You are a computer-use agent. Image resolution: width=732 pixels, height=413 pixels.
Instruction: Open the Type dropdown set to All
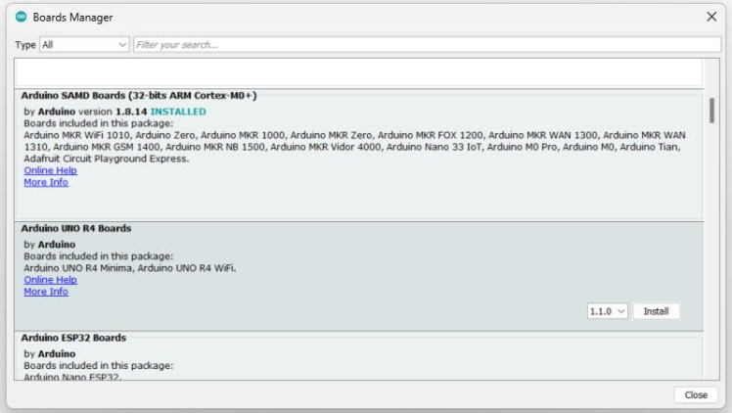click(x=84, y=45)
